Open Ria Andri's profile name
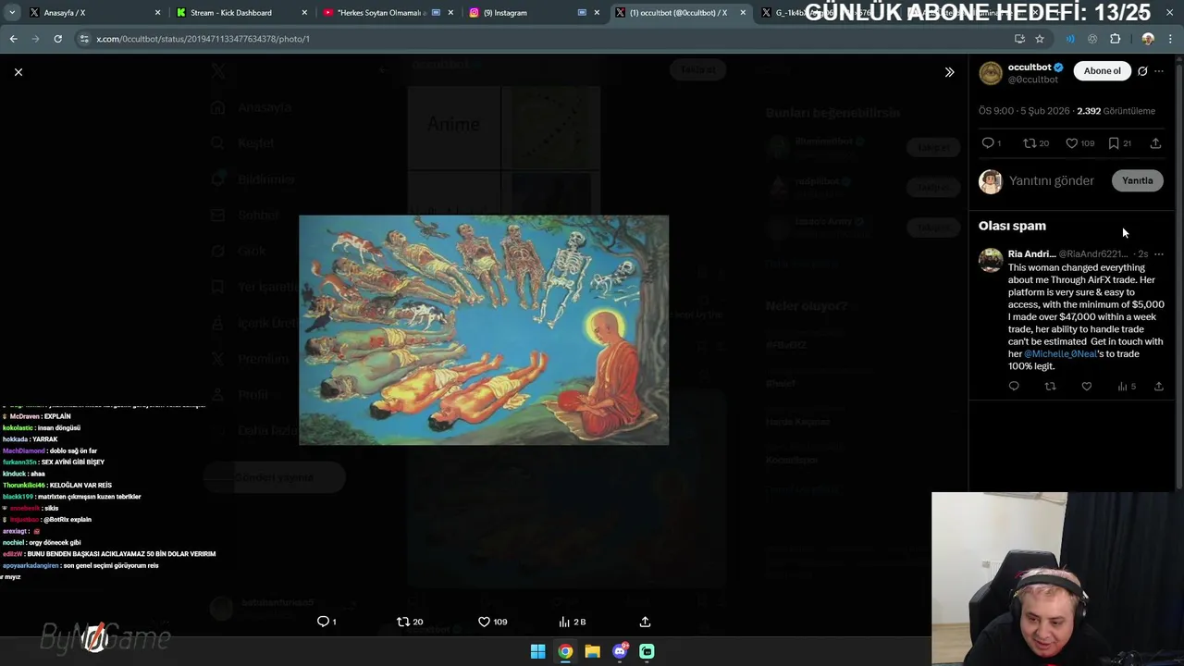This screenshot has height=666, width=1184. click(x=1031, y=254)
